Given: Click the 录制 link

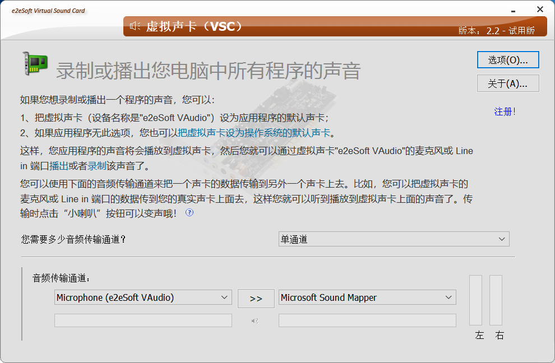Looking at the screenshot, I should click(x=97, y=166).
